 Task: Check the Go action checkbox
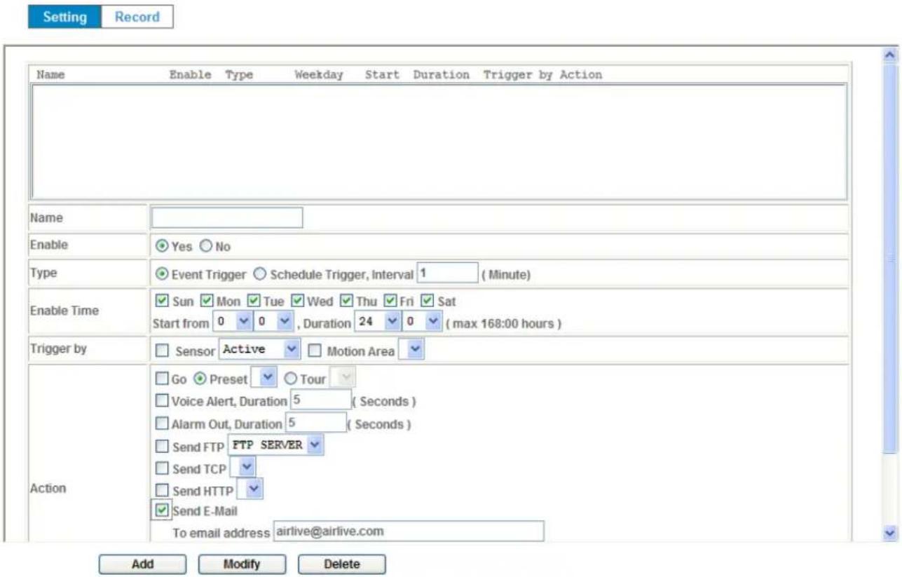tap(161, 379)
